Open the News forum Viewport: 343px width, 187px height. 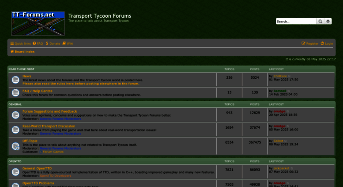26,76
